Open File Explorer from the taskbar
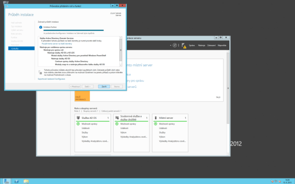 pos(26,181)
